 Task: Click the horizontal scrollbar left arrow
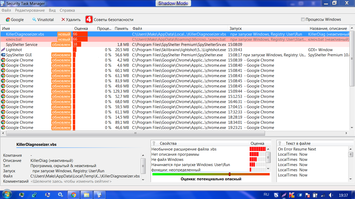click(3, 133)
